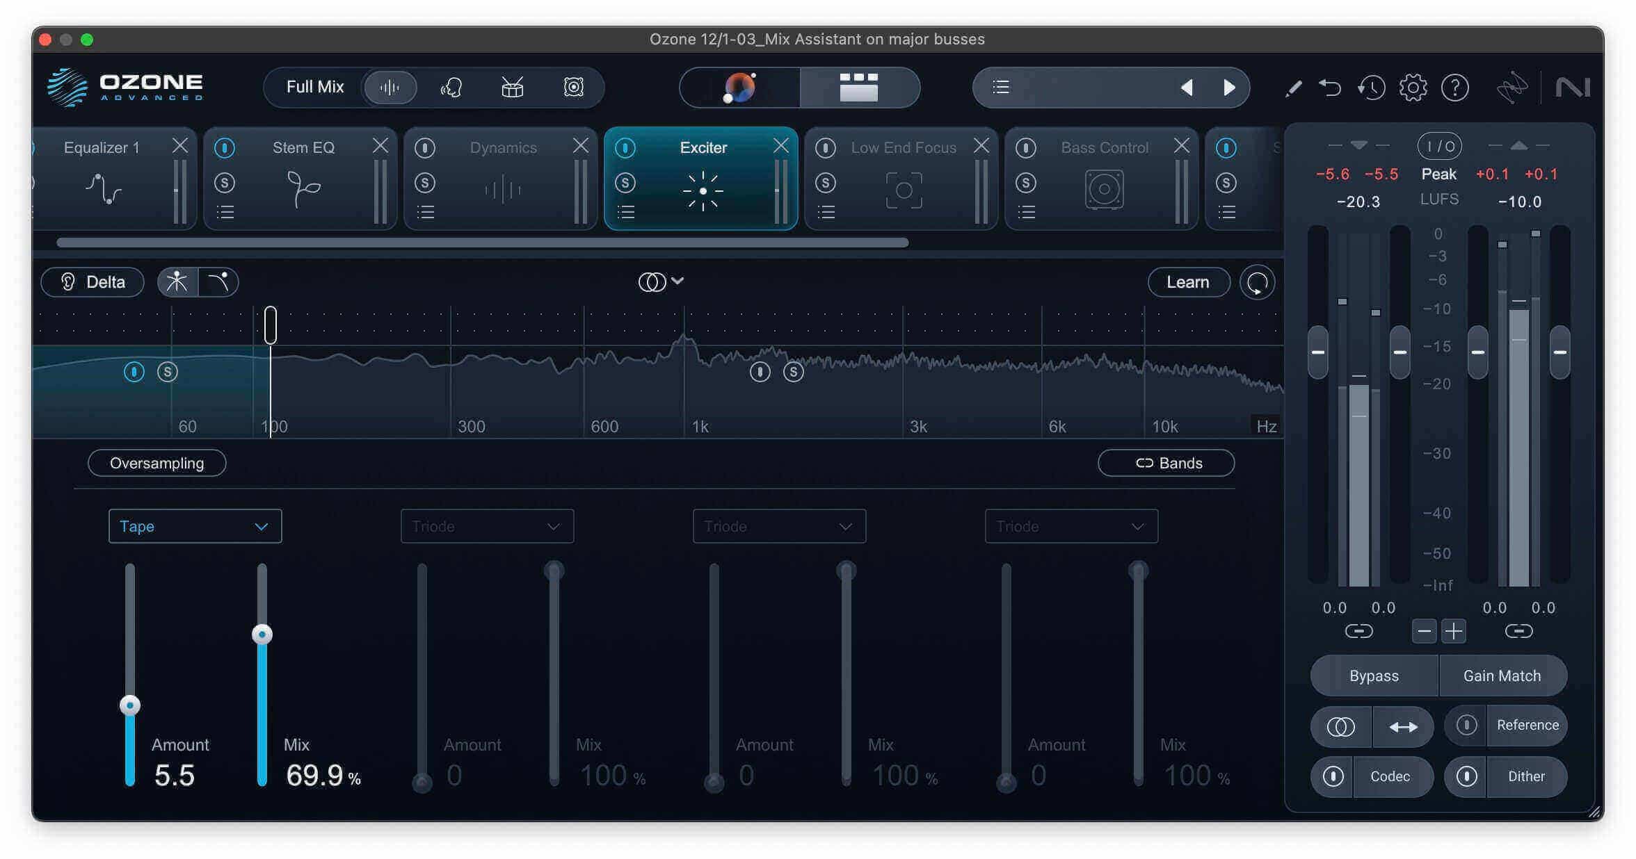Click the reset loop icon beside Learn
Image resolution: width=1636 pixels, height=859 pixels.
pos(1257,282)
